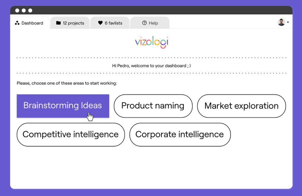Choose Product naming

click(153, 106)
